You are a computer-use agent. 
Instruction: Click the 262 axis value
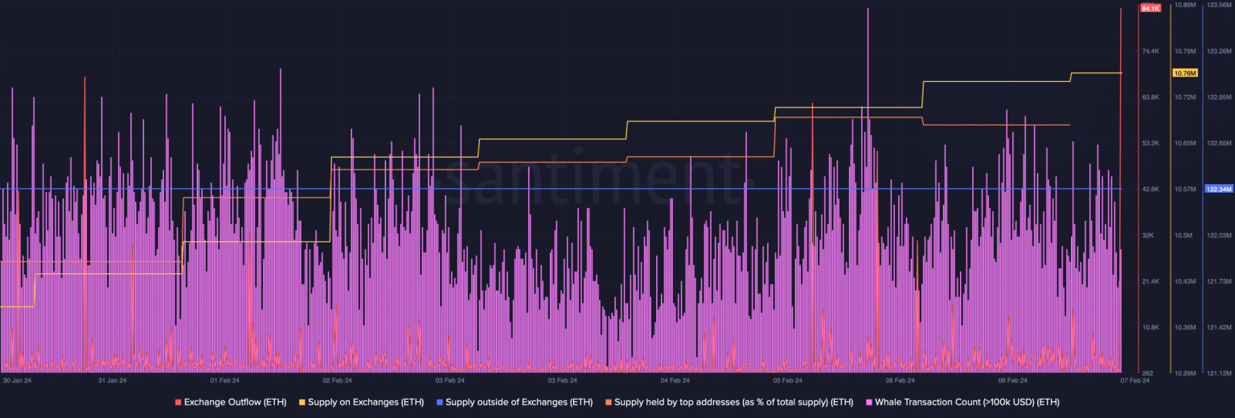point(1147,373)
